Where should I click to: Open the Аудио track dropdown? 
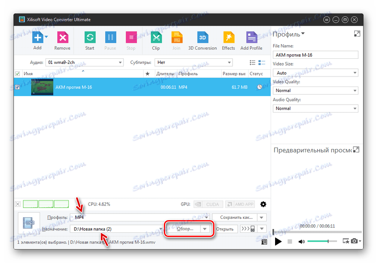click(84, 62)
